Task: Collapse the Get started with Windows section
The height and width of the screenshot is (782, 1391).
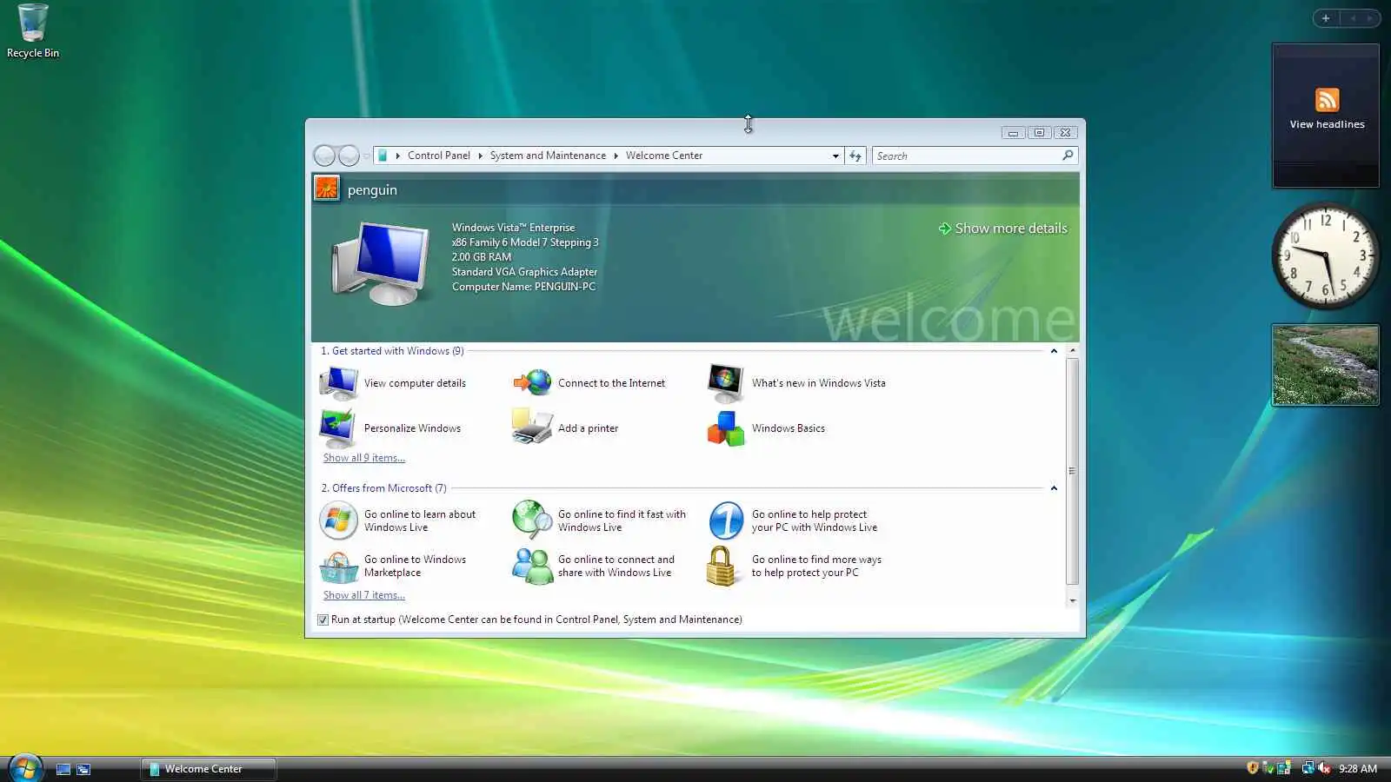Action: pos(1054,351)
